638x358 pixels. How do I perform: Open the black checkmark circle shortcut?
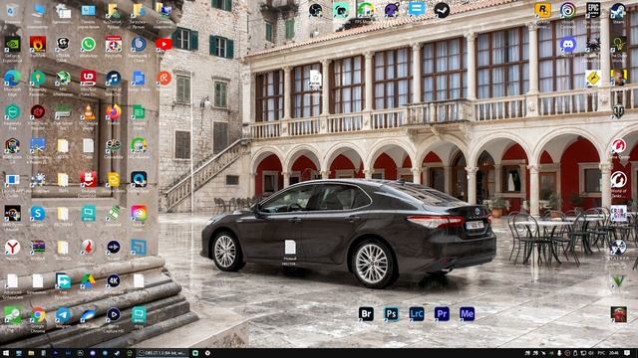coord(442,10)
